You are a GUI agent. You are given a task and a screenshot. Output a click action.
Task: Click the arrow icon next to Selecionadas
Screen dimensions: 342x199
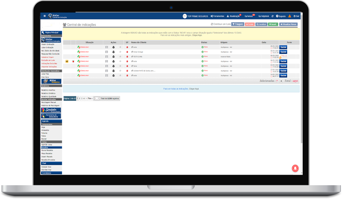[x=281, y=81]
